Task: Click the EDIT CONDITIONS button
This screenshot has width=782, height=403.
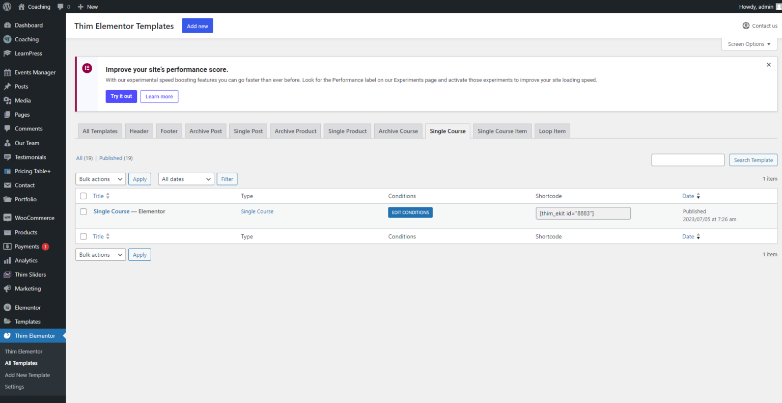Action: (410, 212)
